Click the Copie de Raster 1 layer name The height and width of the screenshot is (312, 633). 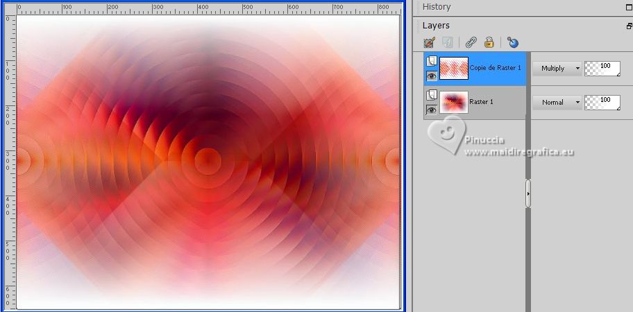pyautogui.click(x=496, y=68)
